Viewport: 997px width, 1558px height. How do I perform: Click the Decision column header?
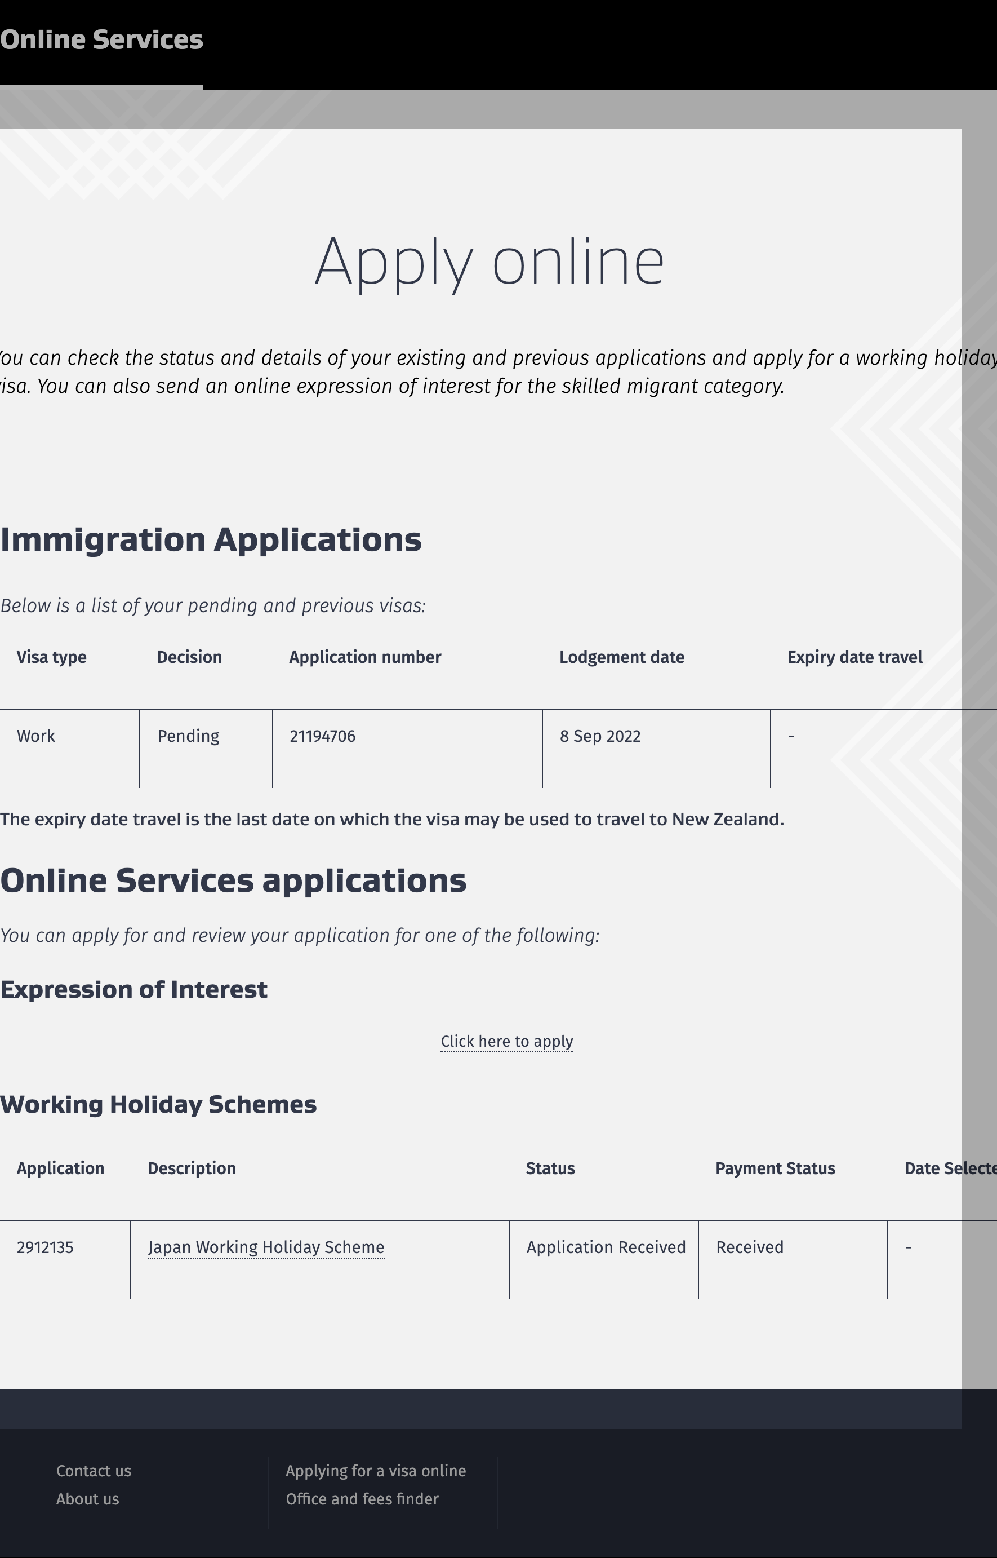(189, 657)
